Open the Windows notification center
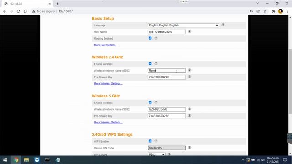This screenshot has height=164, width=292. click(285, 160)
